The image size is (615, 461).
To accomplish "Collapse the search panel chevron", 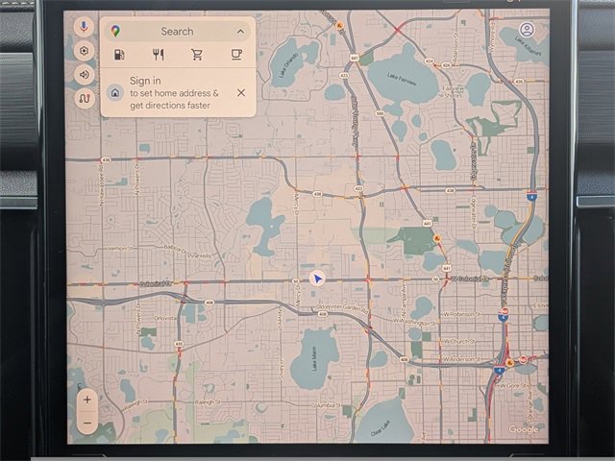I will (x=239, y=32).
